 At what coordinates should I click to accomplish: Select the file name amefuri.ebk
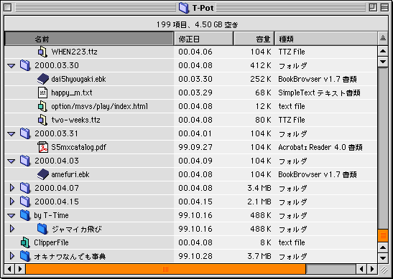[x=70, y=174]
